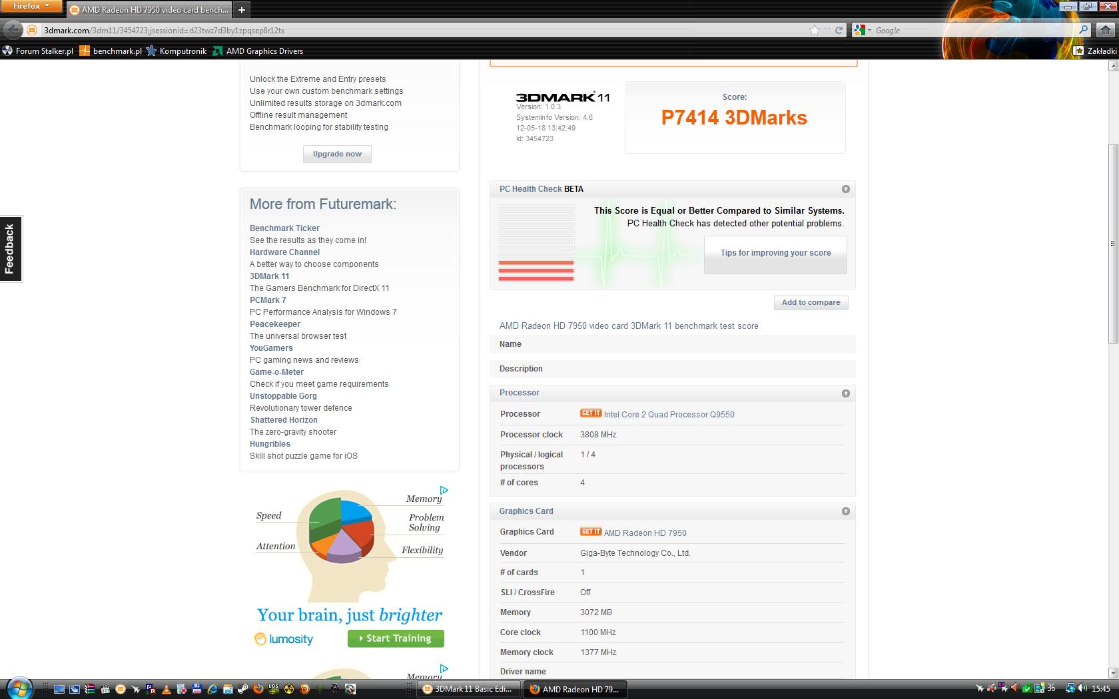
Task: Launch Internet Explorer from quick launch
Action: tap(212, 689)
